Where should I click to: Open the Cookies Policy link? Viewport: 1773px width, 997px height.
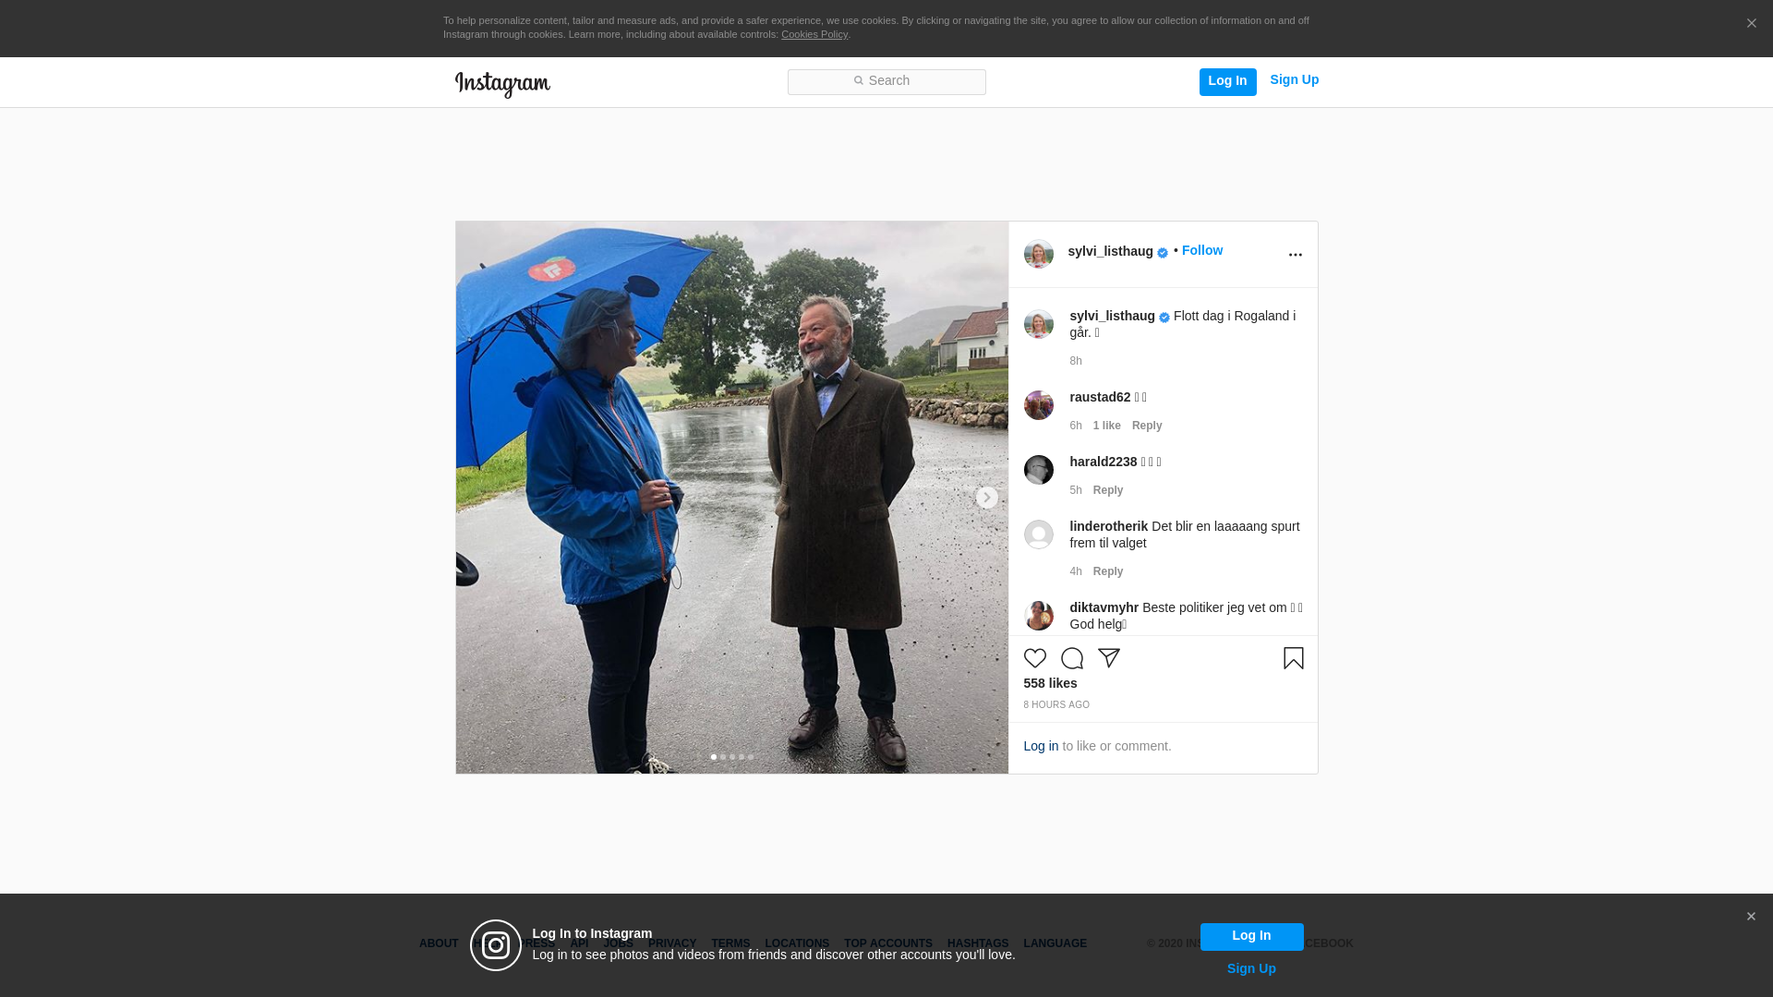click(814, 34)
